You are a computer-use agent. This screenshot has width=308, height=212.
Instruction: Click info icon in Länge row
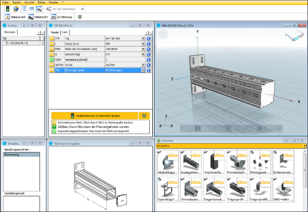149,44
